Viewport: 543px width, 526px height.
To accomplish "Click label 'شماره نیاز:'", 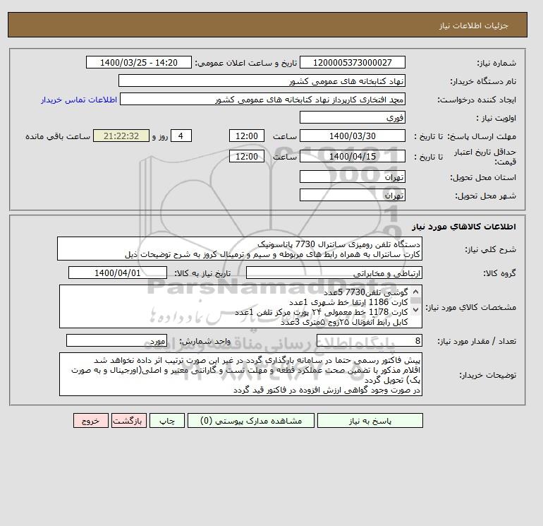I will tap(496, 63).
